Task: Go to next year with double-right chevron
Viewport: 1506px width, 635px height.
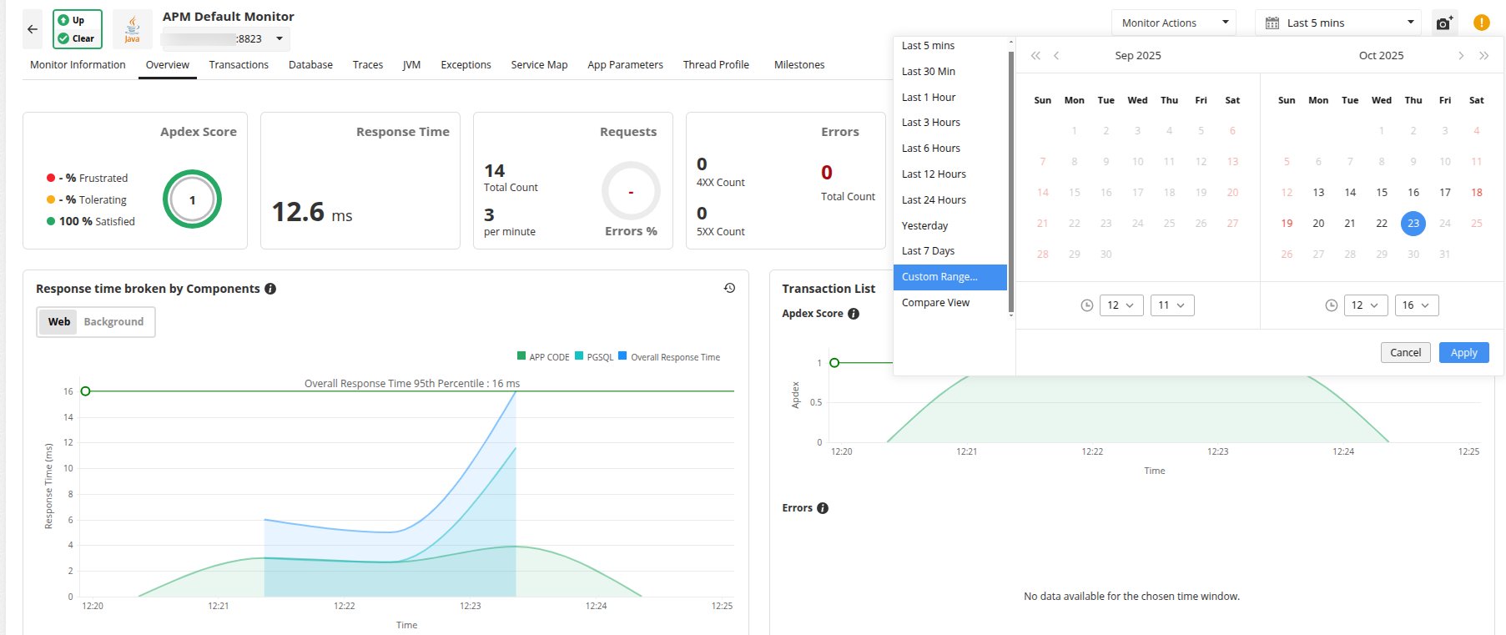Action: coord(1484,56)
